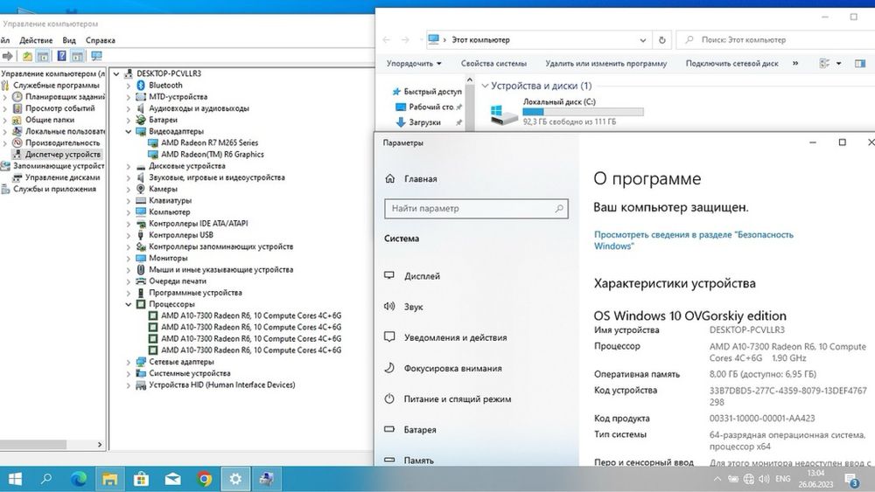Click the Главная home icon in Settings
Screen dimensions: 875x492
(390, 179)
